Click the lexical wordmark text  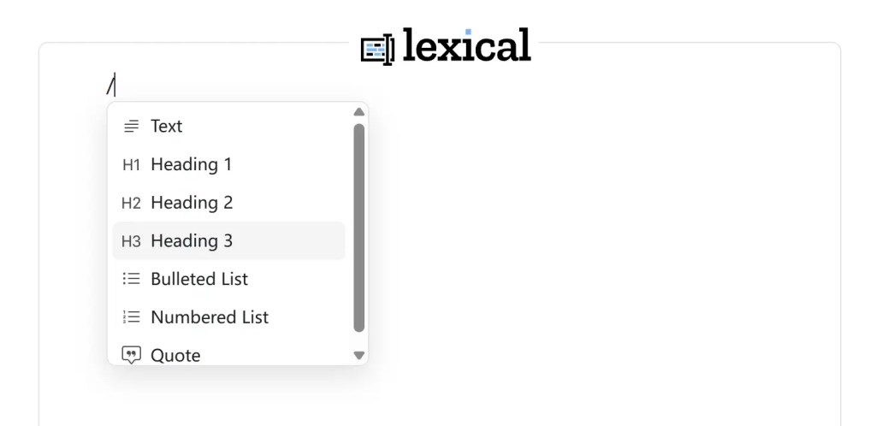466,44
